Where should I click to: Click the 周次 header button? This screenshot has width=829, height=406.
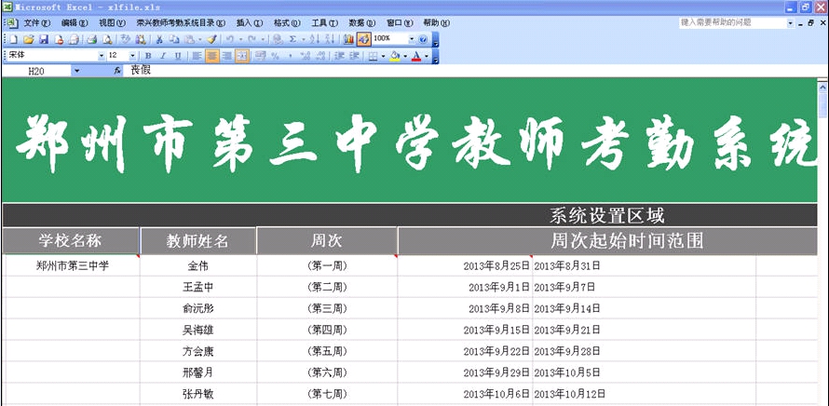(x=326, y=241)
